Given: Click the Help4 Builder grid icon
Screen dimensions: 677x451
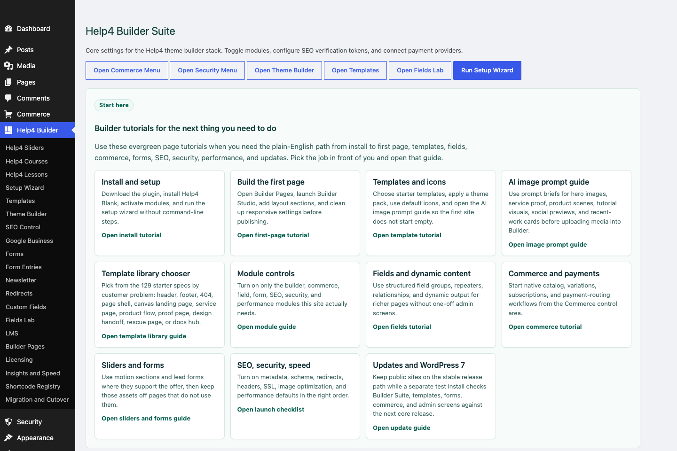Looking at the screenshot, I should click(8, 130).
